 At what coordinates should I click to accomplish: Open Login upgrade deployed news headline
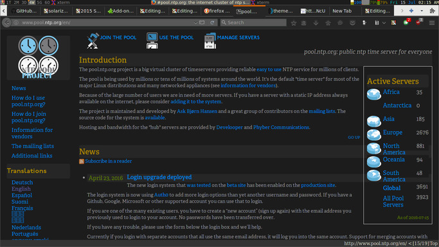159,177
